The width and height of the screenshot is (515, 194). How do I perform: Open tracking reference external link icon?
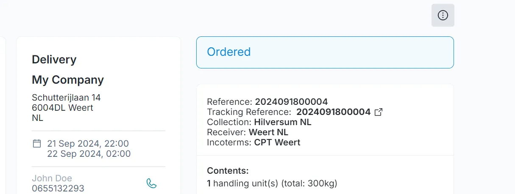[379, 112]
